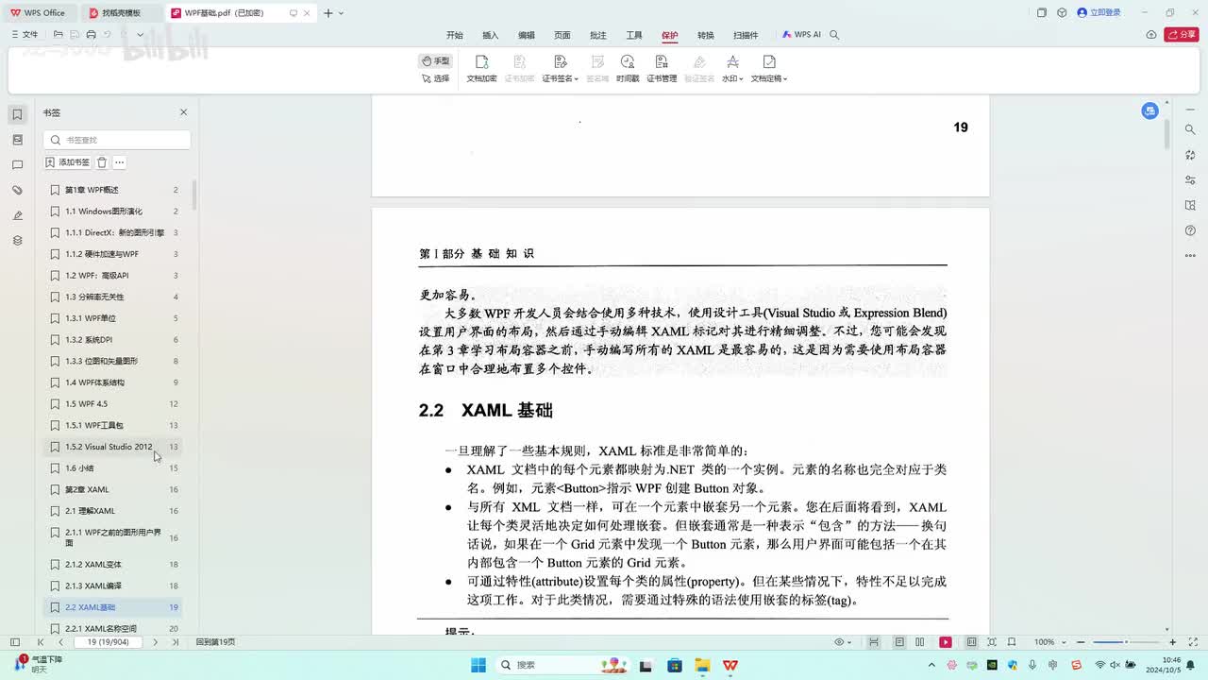Go to previous page arrow in status bar
This screenshot has width=1208, height=680.
point(61,642)
